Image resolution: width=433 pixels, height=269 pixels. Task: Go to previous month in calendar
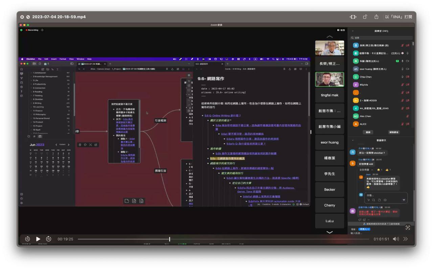[x=56, y=145]
